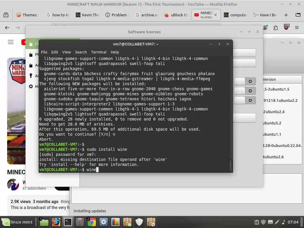This screenshot has height=228, width=304.
Task: Switch to the Have I Be tab
Action: [265, 15]
